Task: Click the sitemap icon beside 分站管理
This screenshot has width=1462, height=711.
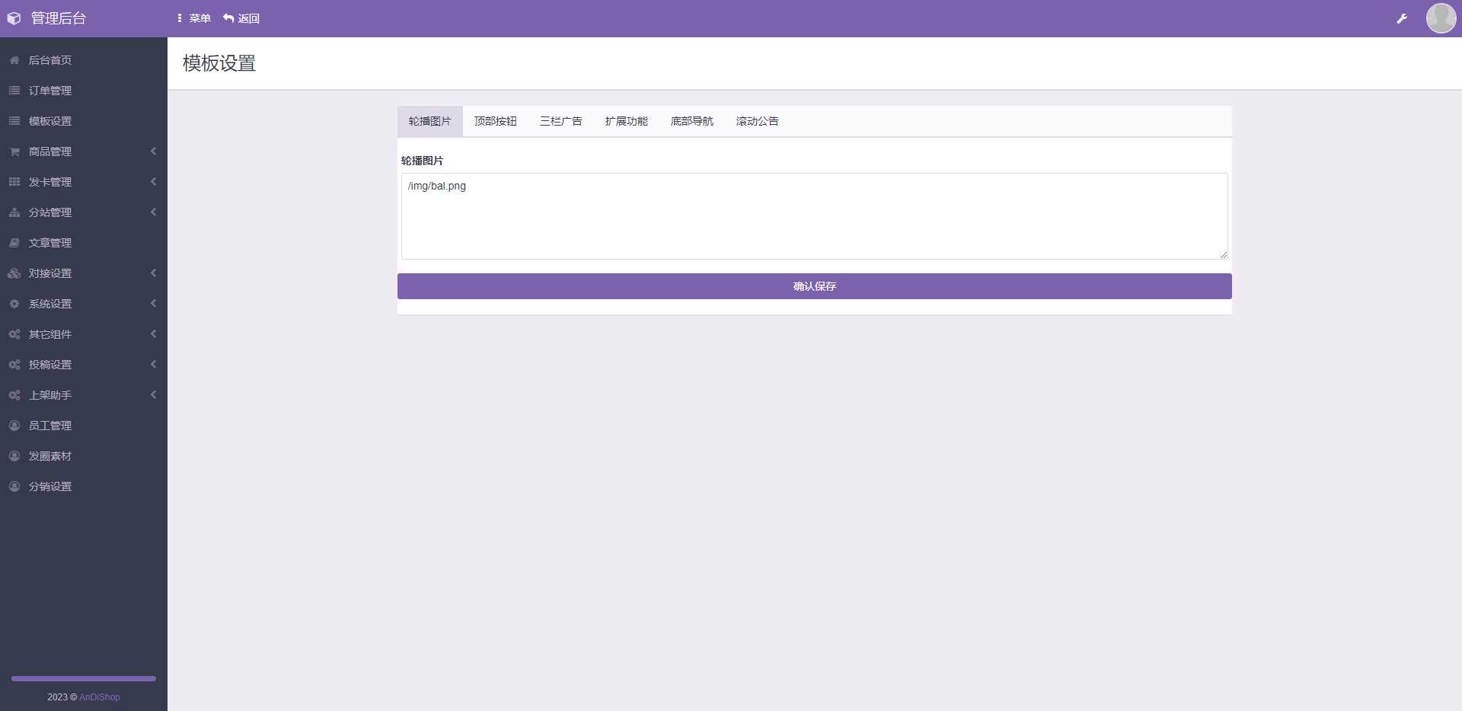Action: coord(14,212)
